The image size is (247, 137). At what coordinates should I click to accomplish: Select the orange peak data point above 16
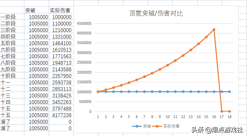click(x=214, y=30)
